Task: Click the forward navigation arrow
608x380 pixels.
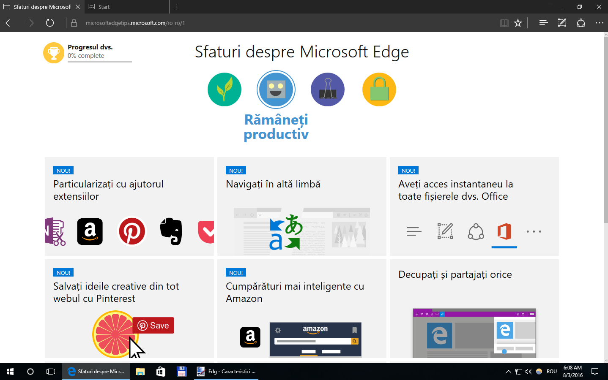Action: pyautogui.click(x=30, y=23)
